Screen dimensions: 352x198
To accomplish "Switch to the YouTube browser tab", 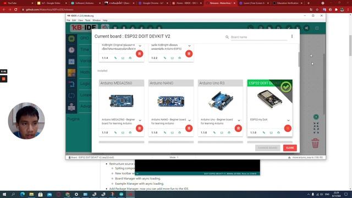I will click(17, 3).
